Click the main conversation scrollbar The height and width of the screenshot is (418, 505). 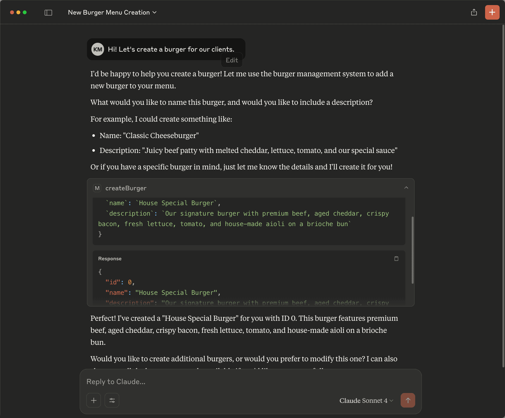pos(503,196)
